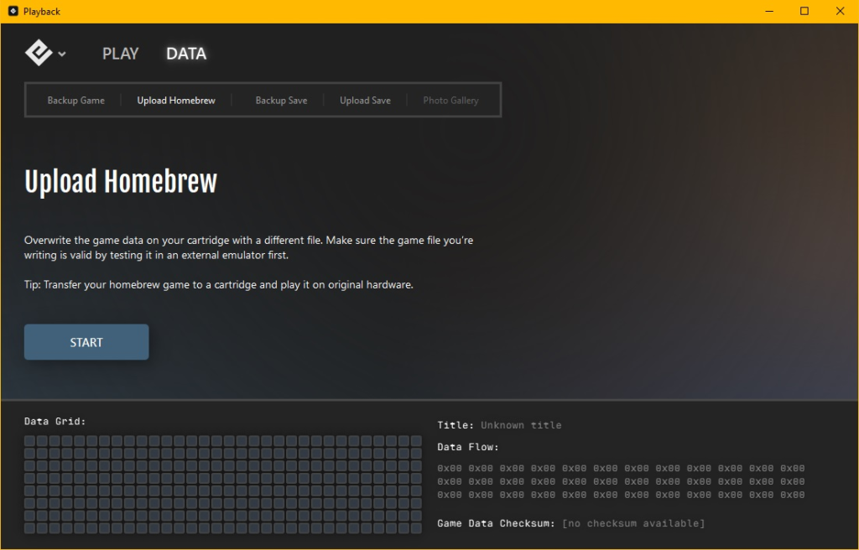Click the '[no checksum available]' text
The width and height of the screenshot is (859, 550).
pyautogui.click(x=633, y=523)
